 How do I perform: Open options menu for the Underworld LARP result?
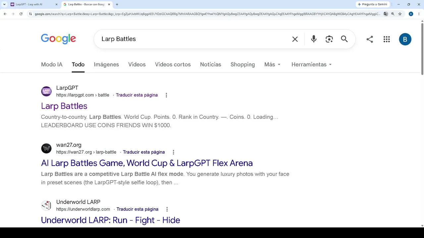(x=167, y=209)
